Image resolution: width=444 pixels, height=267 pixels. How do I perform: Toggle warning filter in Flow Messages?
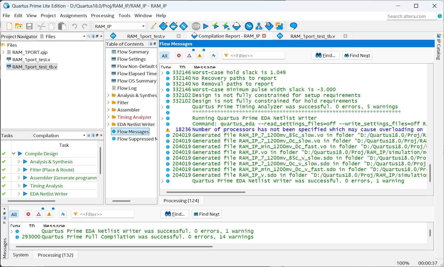tap(200, 55)
